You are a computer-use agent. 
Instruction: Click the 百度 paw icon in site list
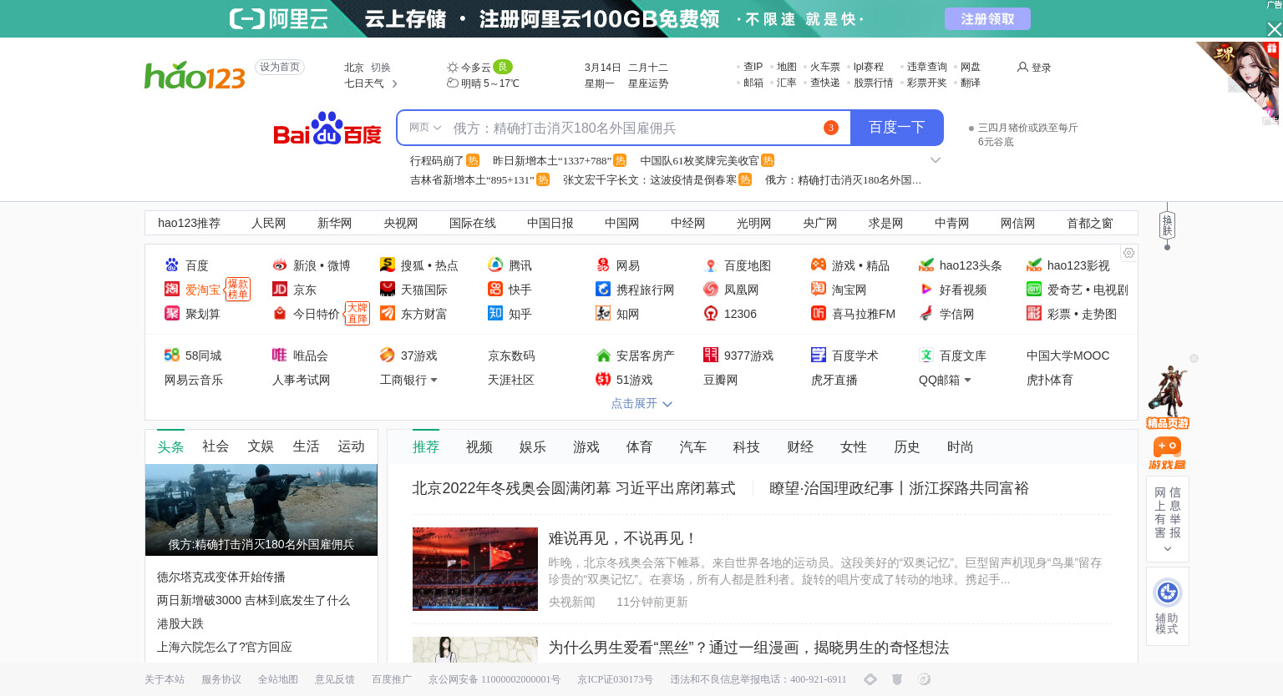tap(172, 265)
